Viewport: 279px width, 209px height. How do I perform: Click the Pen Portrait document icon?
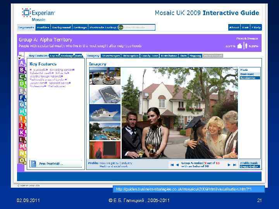[33, 164]
